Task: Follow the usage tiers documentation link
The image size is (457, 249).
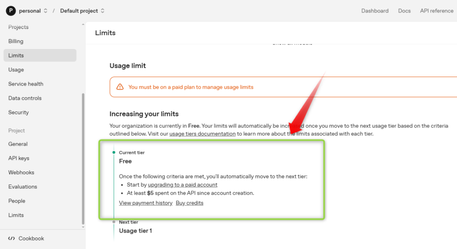Action: [202, 134]
